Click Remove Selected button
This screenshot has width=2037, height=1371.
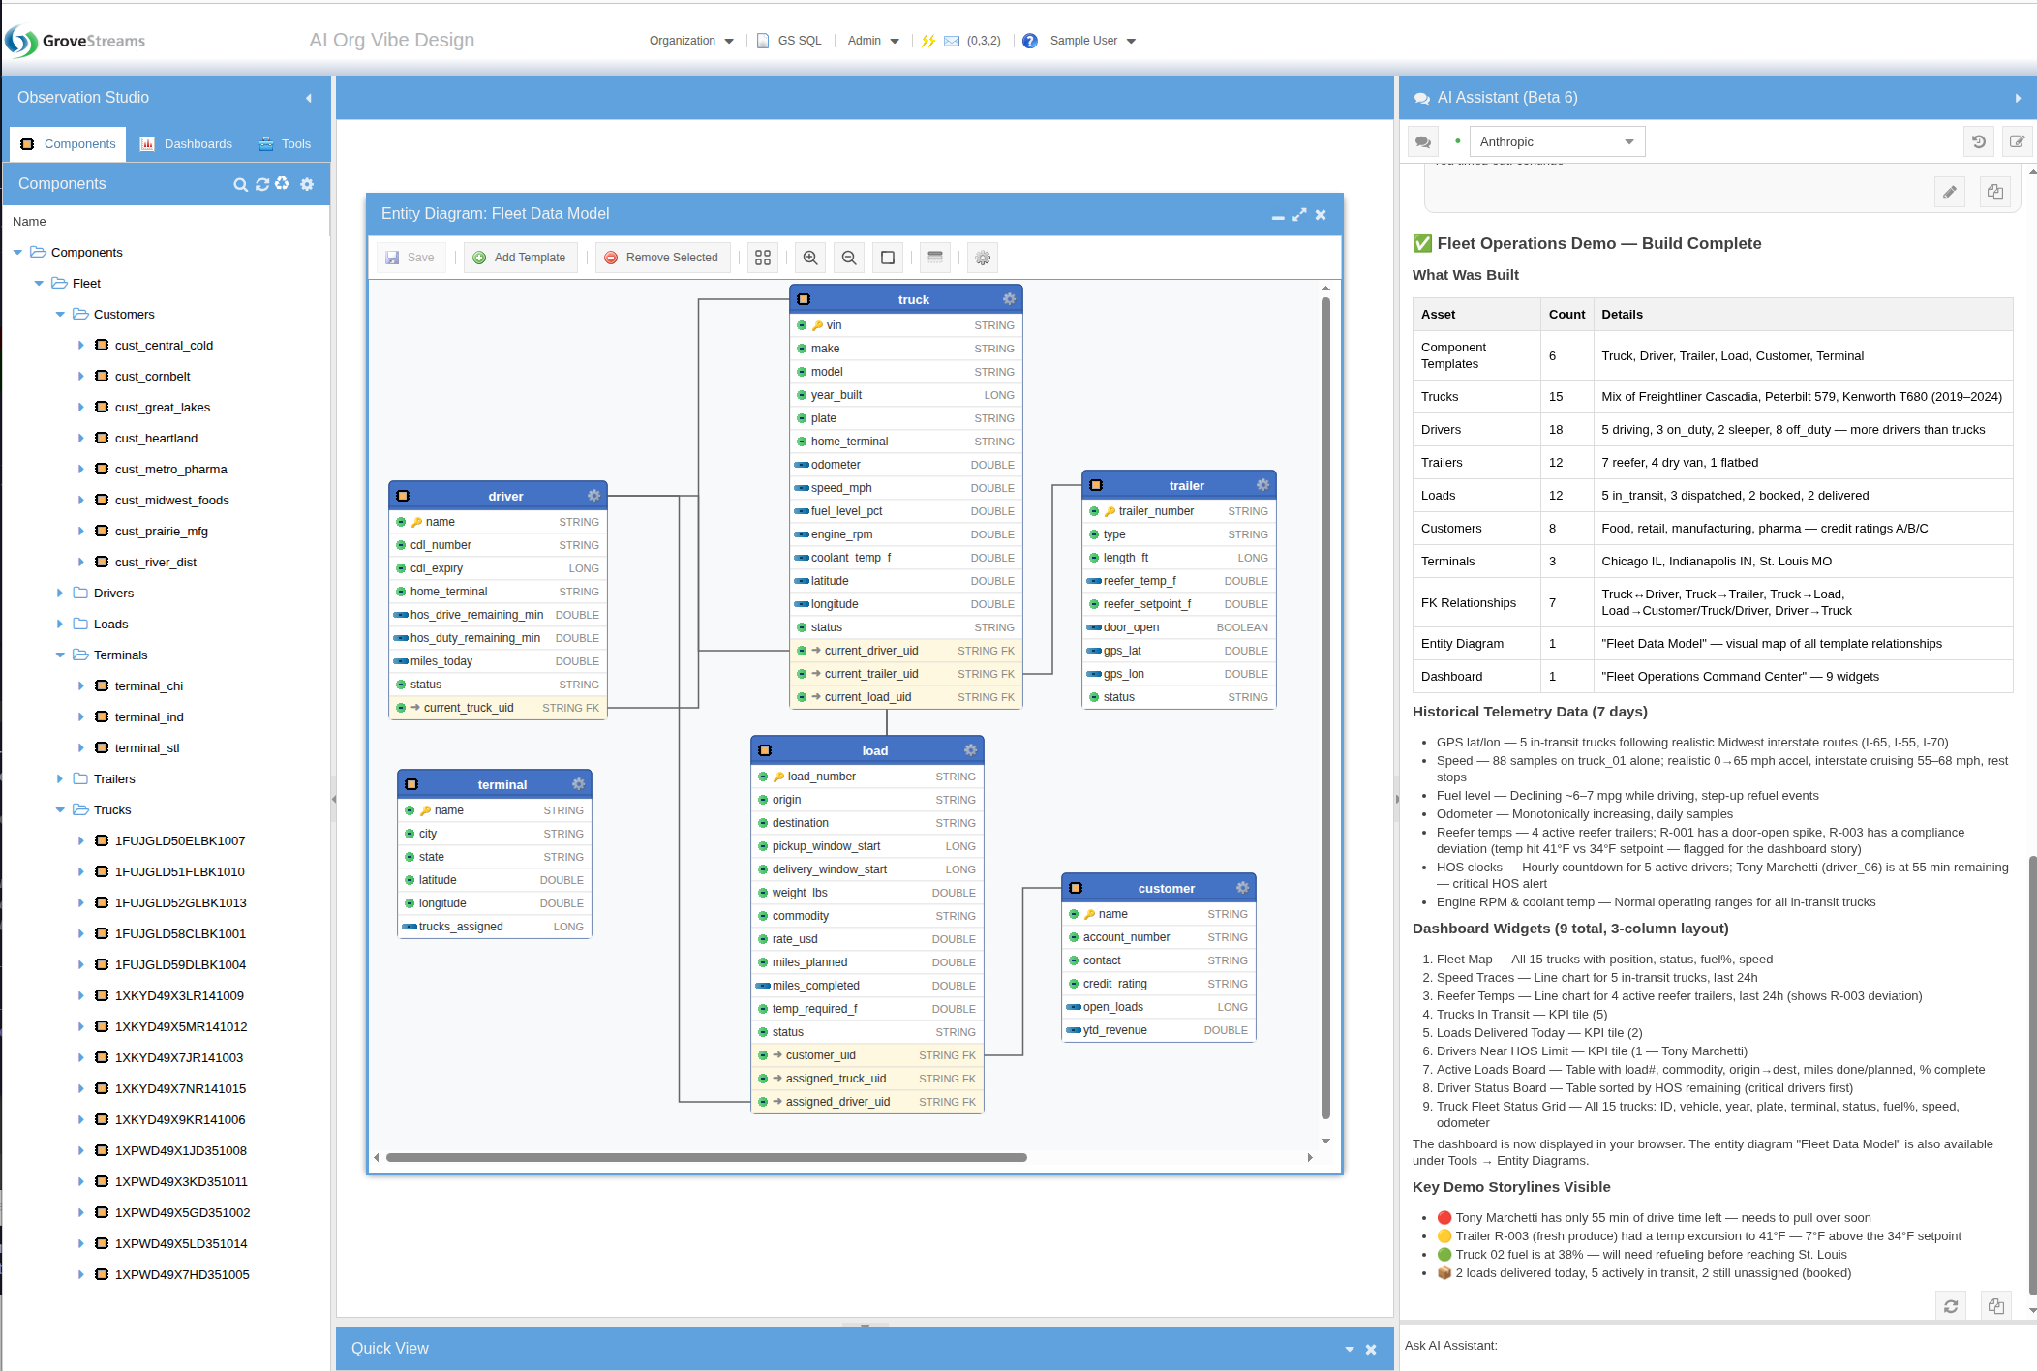[x=662, y=258]
